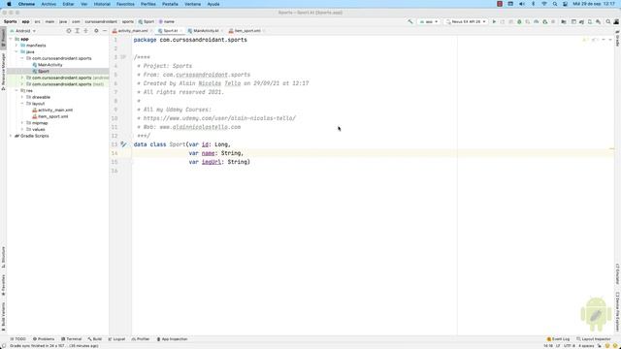The height and width of the screenshot is (349, 621).
Task: Toggle the Resource Manager side tab
Action: pyautogui.click(x=3, y=72)
